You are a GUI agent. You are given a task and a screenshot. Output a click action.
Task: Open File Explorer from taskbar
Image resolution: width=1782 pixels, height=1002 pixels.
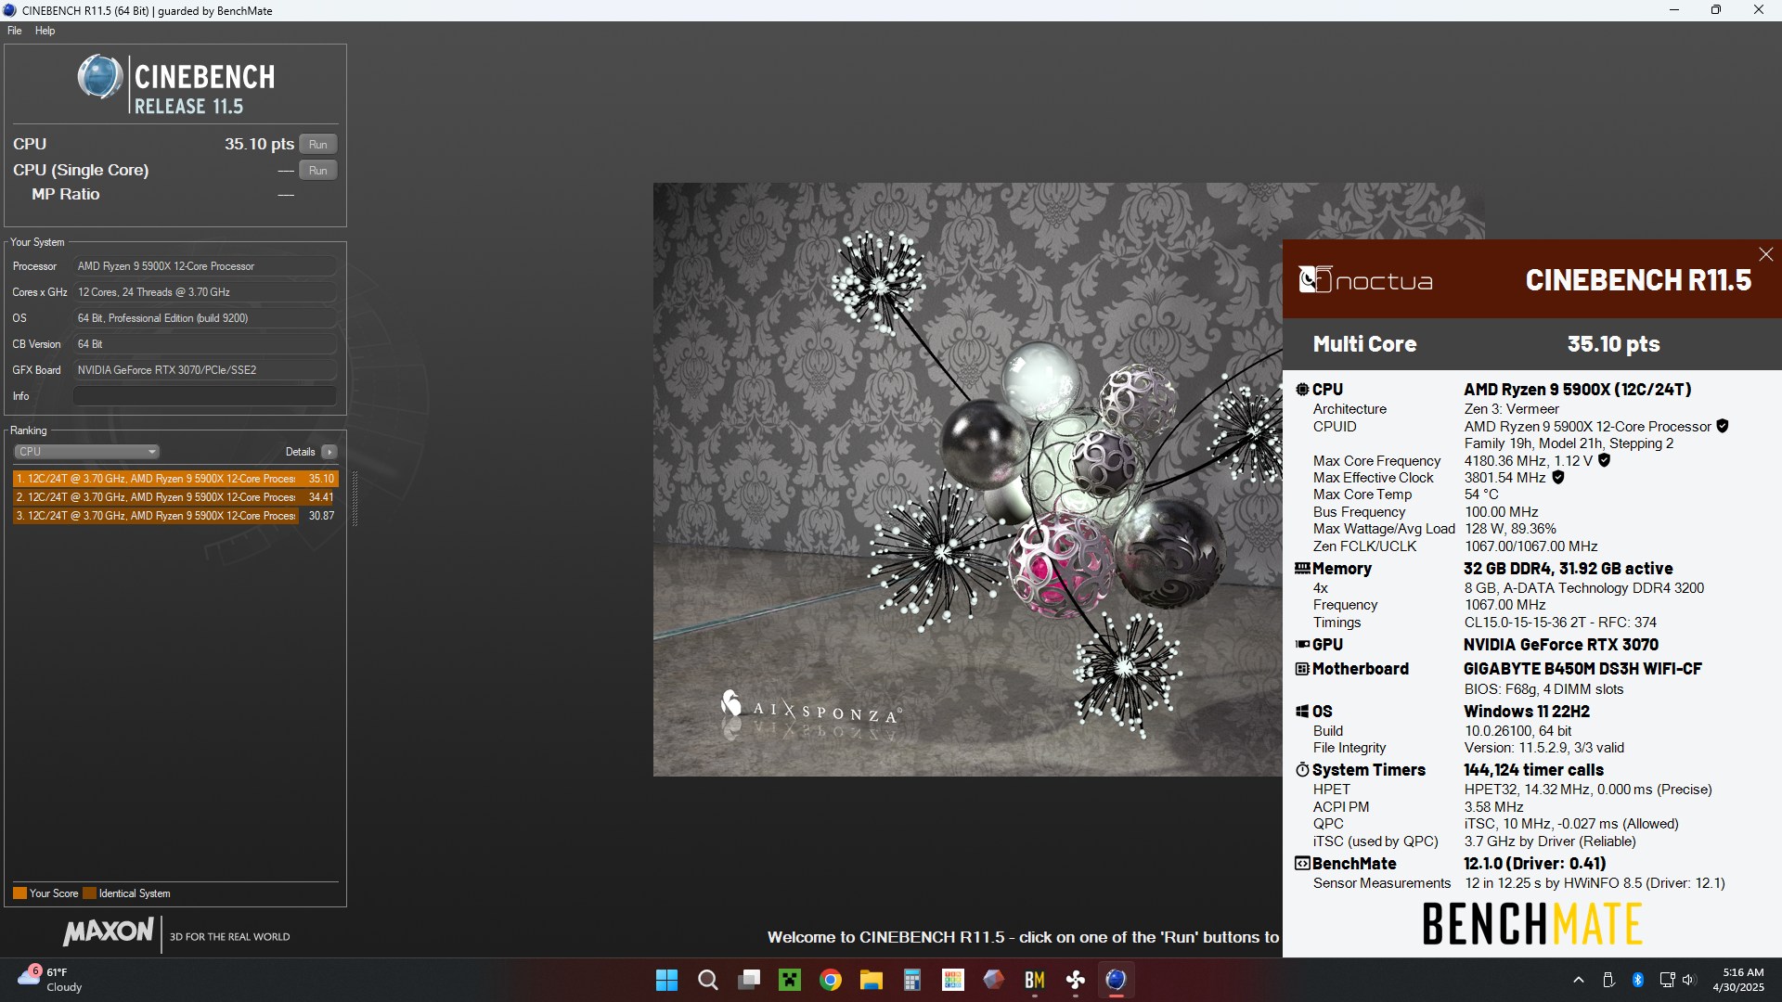point(871,980)
